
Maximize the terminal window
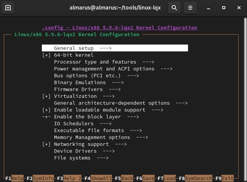tap(224, 8)
